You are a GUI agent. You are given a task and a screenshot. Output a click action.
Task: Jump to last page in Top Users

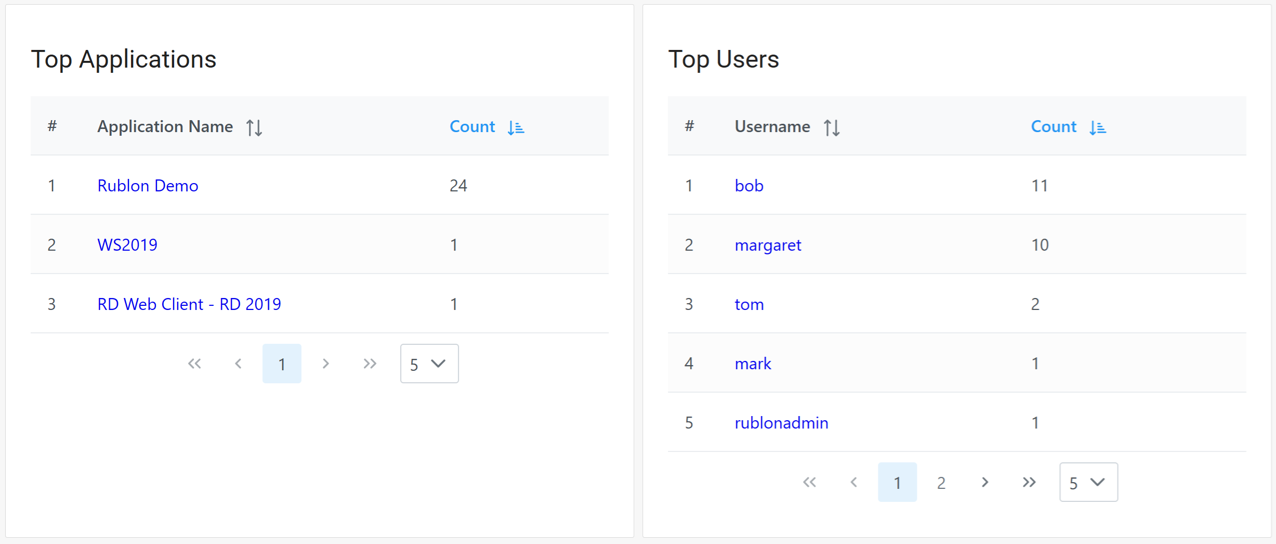1029,482
